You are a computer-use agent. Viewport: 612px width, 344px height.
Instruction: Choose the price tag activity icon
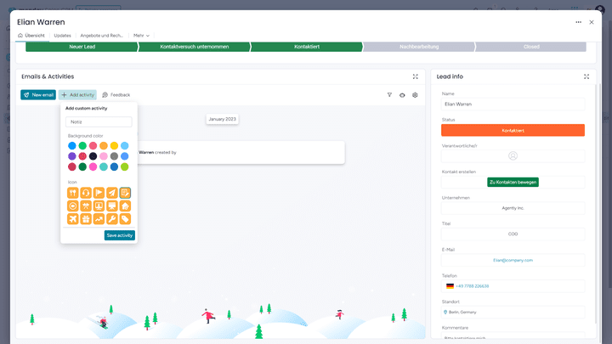click(125, 219)
